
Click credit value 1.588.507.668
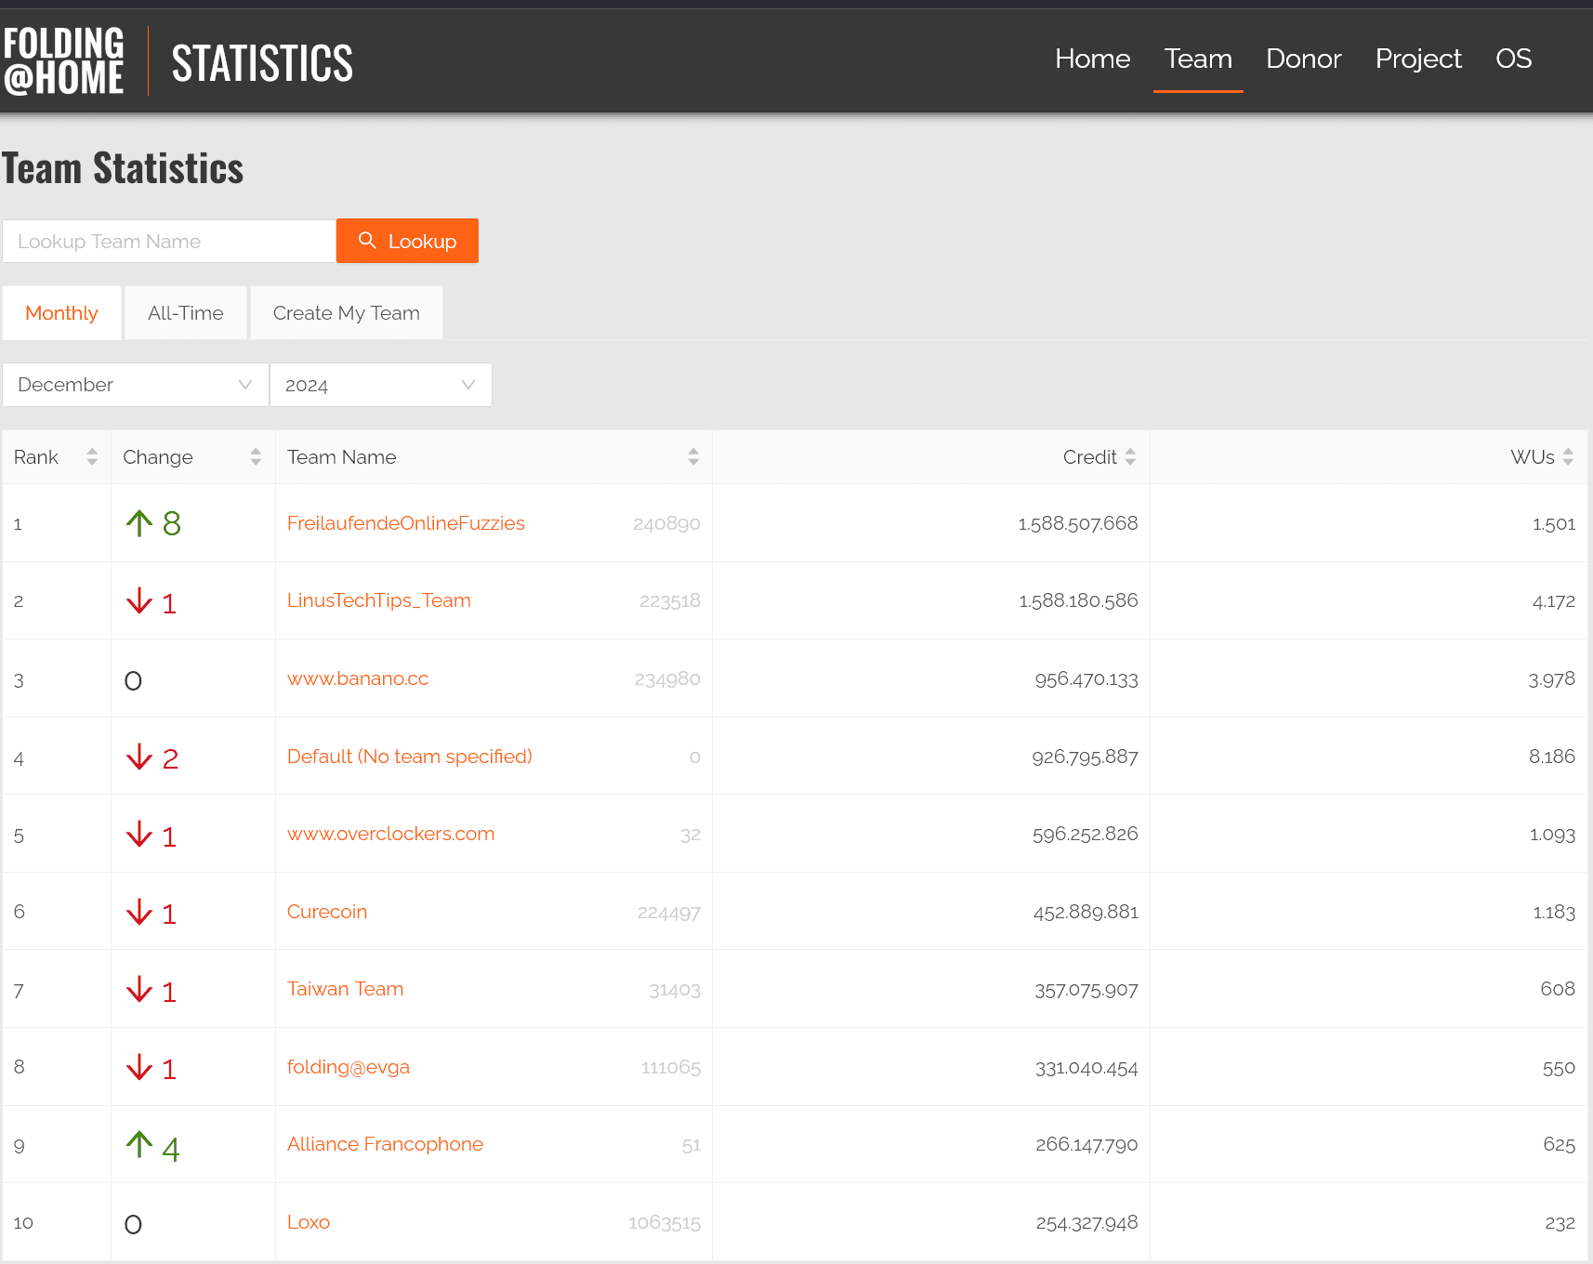[x=1078, y=523]
